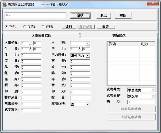This screenshot has height=133, width=161.
Task: Click the current 内力 value field
Action: [74, 49]
